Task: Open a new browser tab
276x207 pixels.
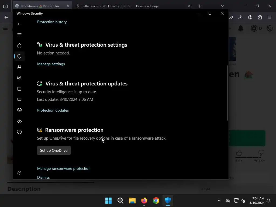Action: coord(199,6)
